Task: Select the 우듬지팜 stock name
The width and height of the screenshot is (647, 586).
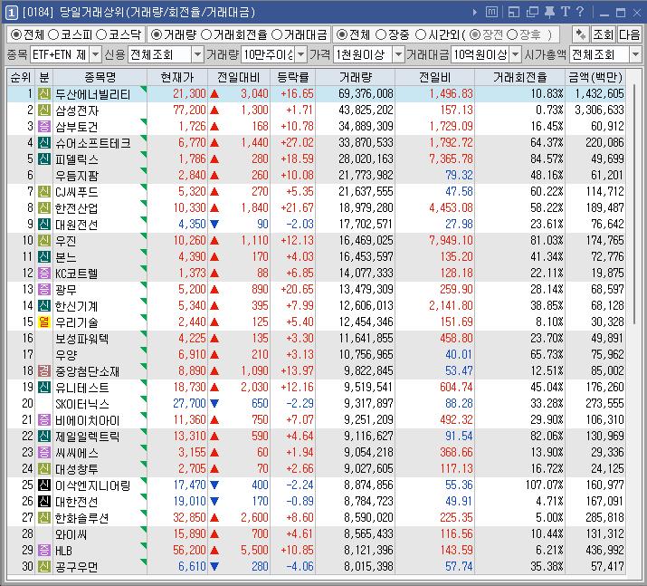Action: click(77, 176)
